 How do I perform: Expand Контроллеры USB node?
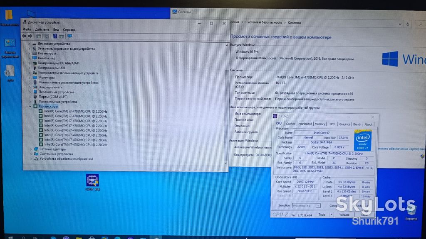click(x=30, y=68)
